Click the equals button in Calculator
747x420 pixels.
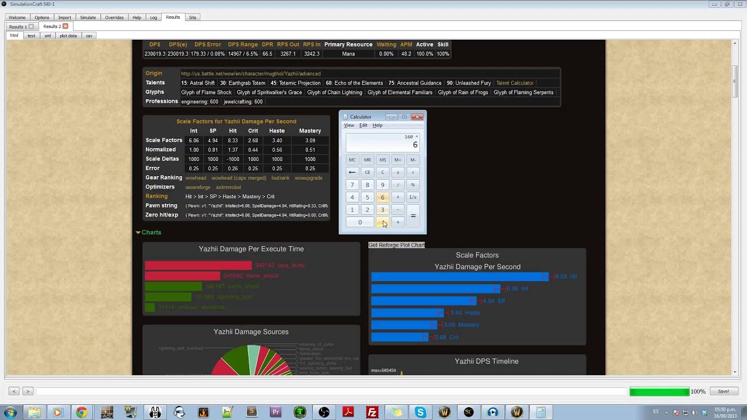tap(413, 216)
